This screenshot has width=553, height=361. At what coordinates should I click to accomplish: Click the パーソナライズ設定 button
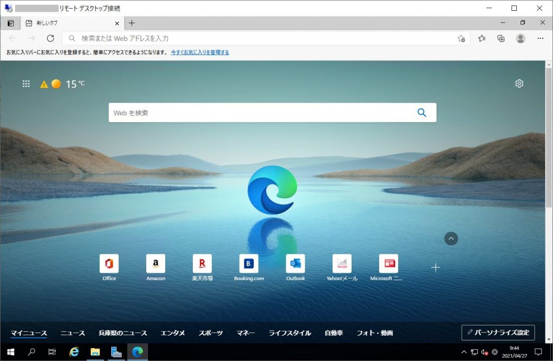[x=498, y=332]
